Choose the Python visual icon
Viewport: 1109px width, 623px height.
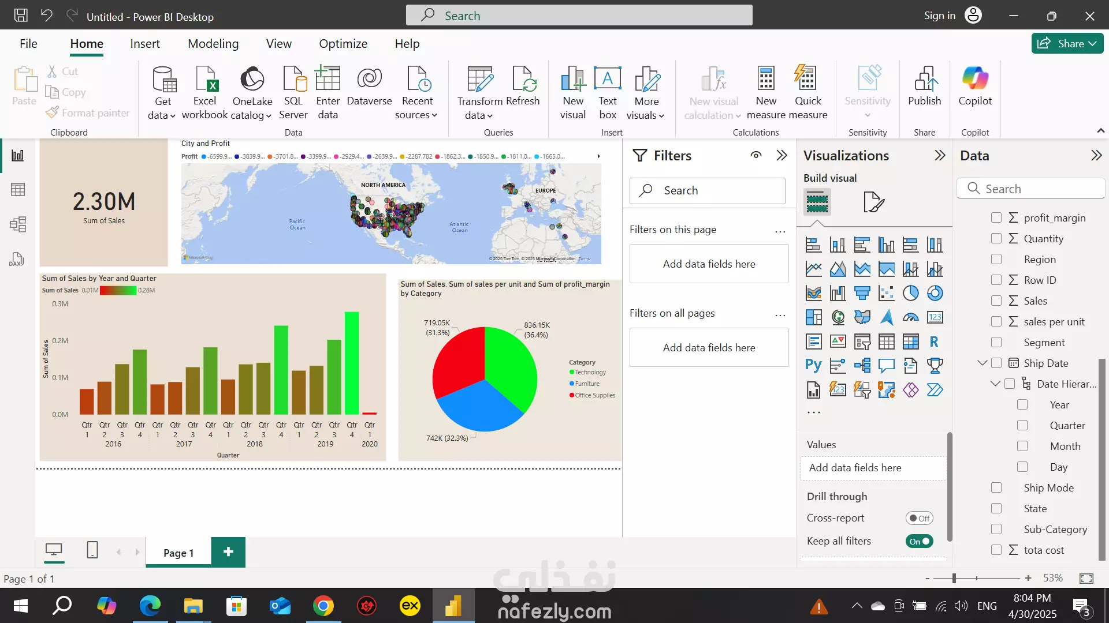[813, 365]
